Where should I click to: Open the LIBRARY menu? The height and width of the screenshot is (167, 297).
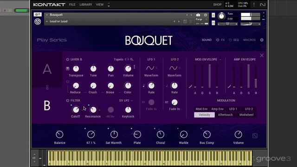point(85,5)
